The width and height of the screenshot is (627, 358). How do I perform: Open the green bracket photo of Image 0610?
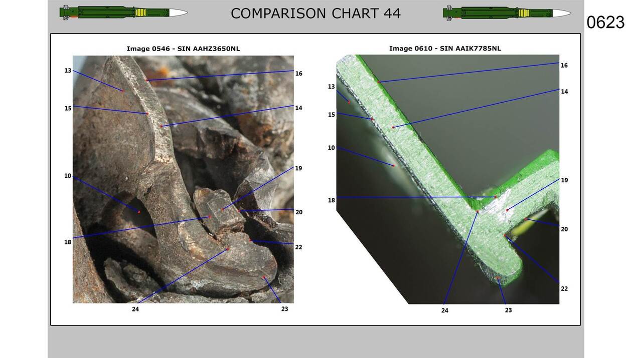[447, 179]
